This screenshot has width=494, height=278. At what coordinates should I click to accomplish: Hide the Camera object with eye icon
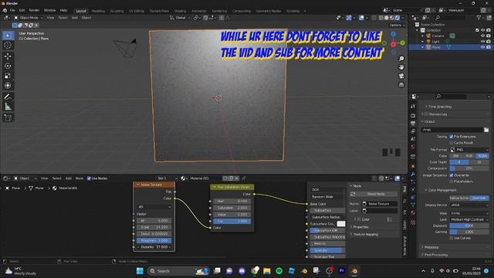(x=482, y=36)
